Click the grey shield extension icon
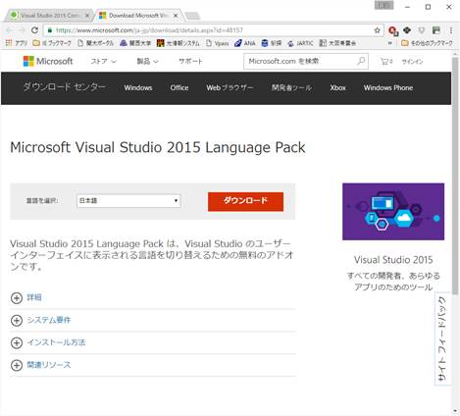 [422, 30]
